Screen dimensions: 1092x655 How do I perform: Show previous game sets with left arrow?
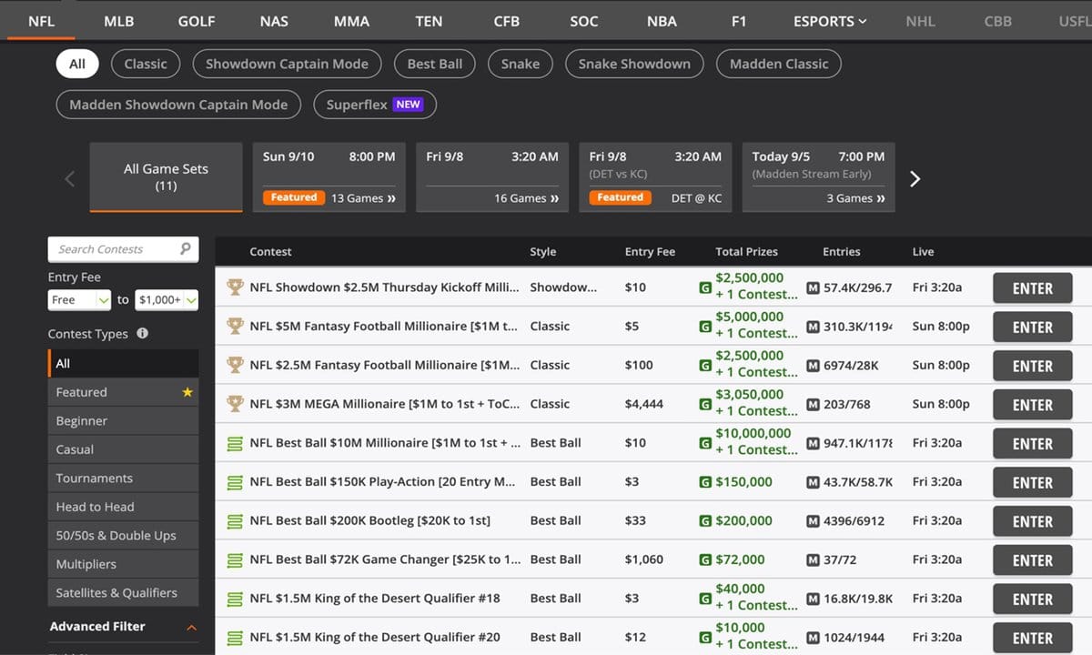point(70,178)
